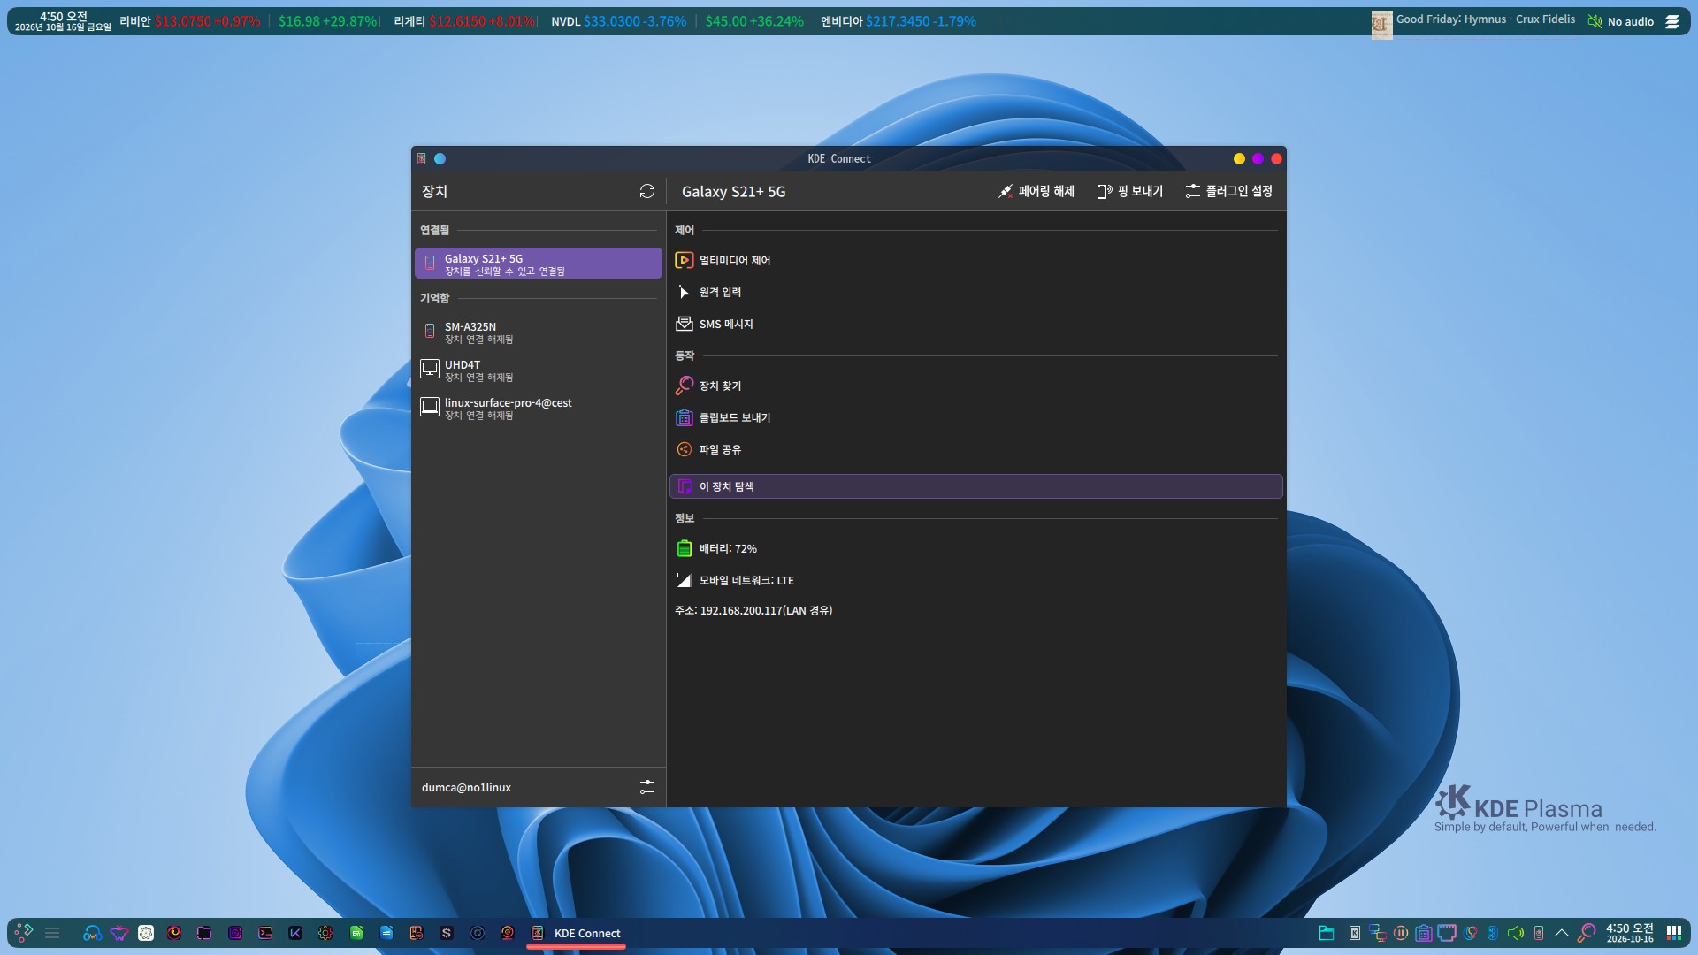
Task: Open the top-right panel menu icon
Action: [x=1672, y=21]
